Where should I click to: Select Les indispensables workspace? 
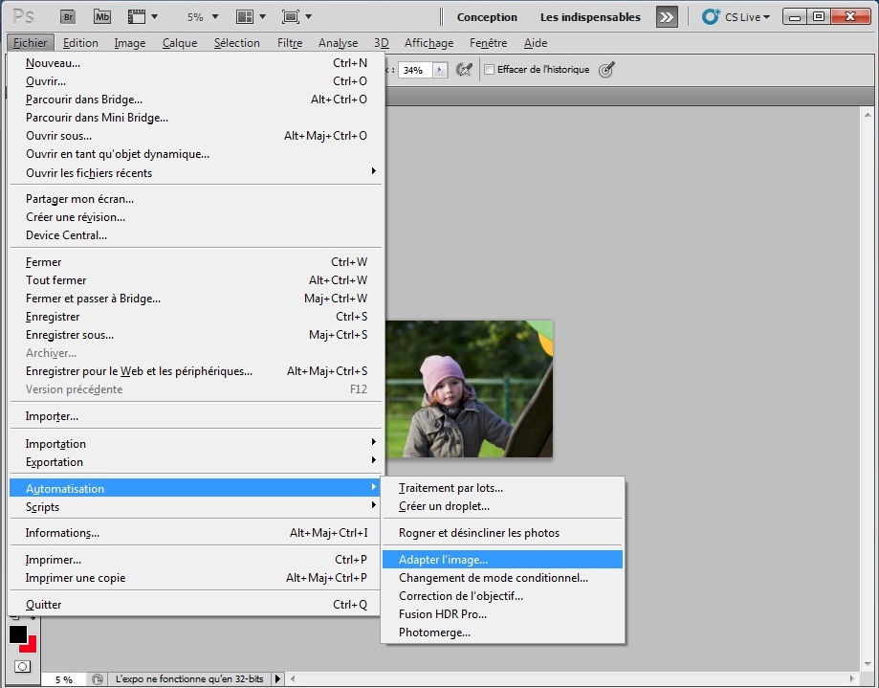[x=590, y=17]
